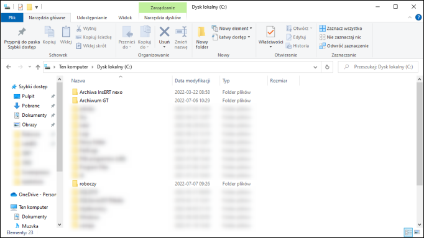424x238 pixels.
Task: Go up one folder level arrow
Action: [x=38, y=67]
